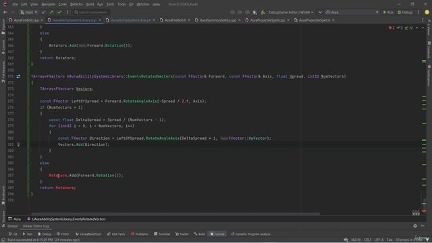Open the Git tool window button
The width and height of the screenshot is (432, 243).
[13, 234]
